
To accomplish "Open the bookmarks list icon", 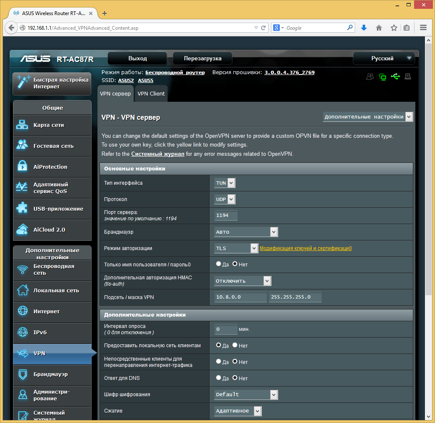I will pyautogui.click(x=407, y=28).
